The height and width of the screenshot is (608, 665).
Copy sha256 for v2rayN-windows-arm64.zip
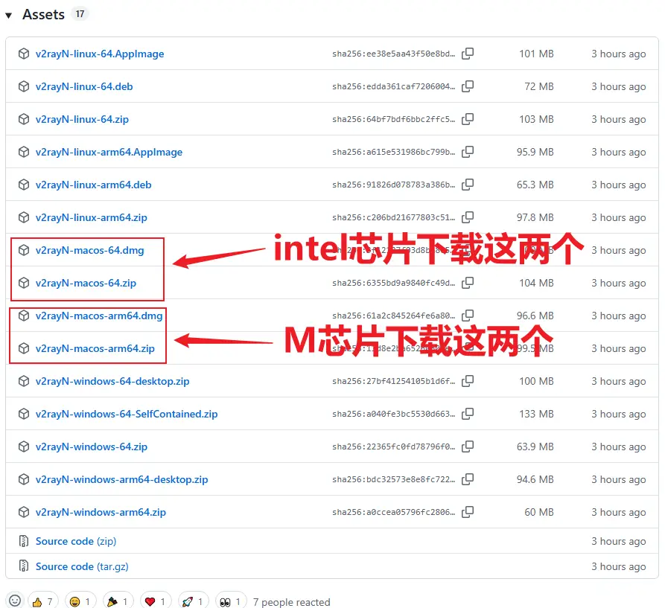point(468,512)
